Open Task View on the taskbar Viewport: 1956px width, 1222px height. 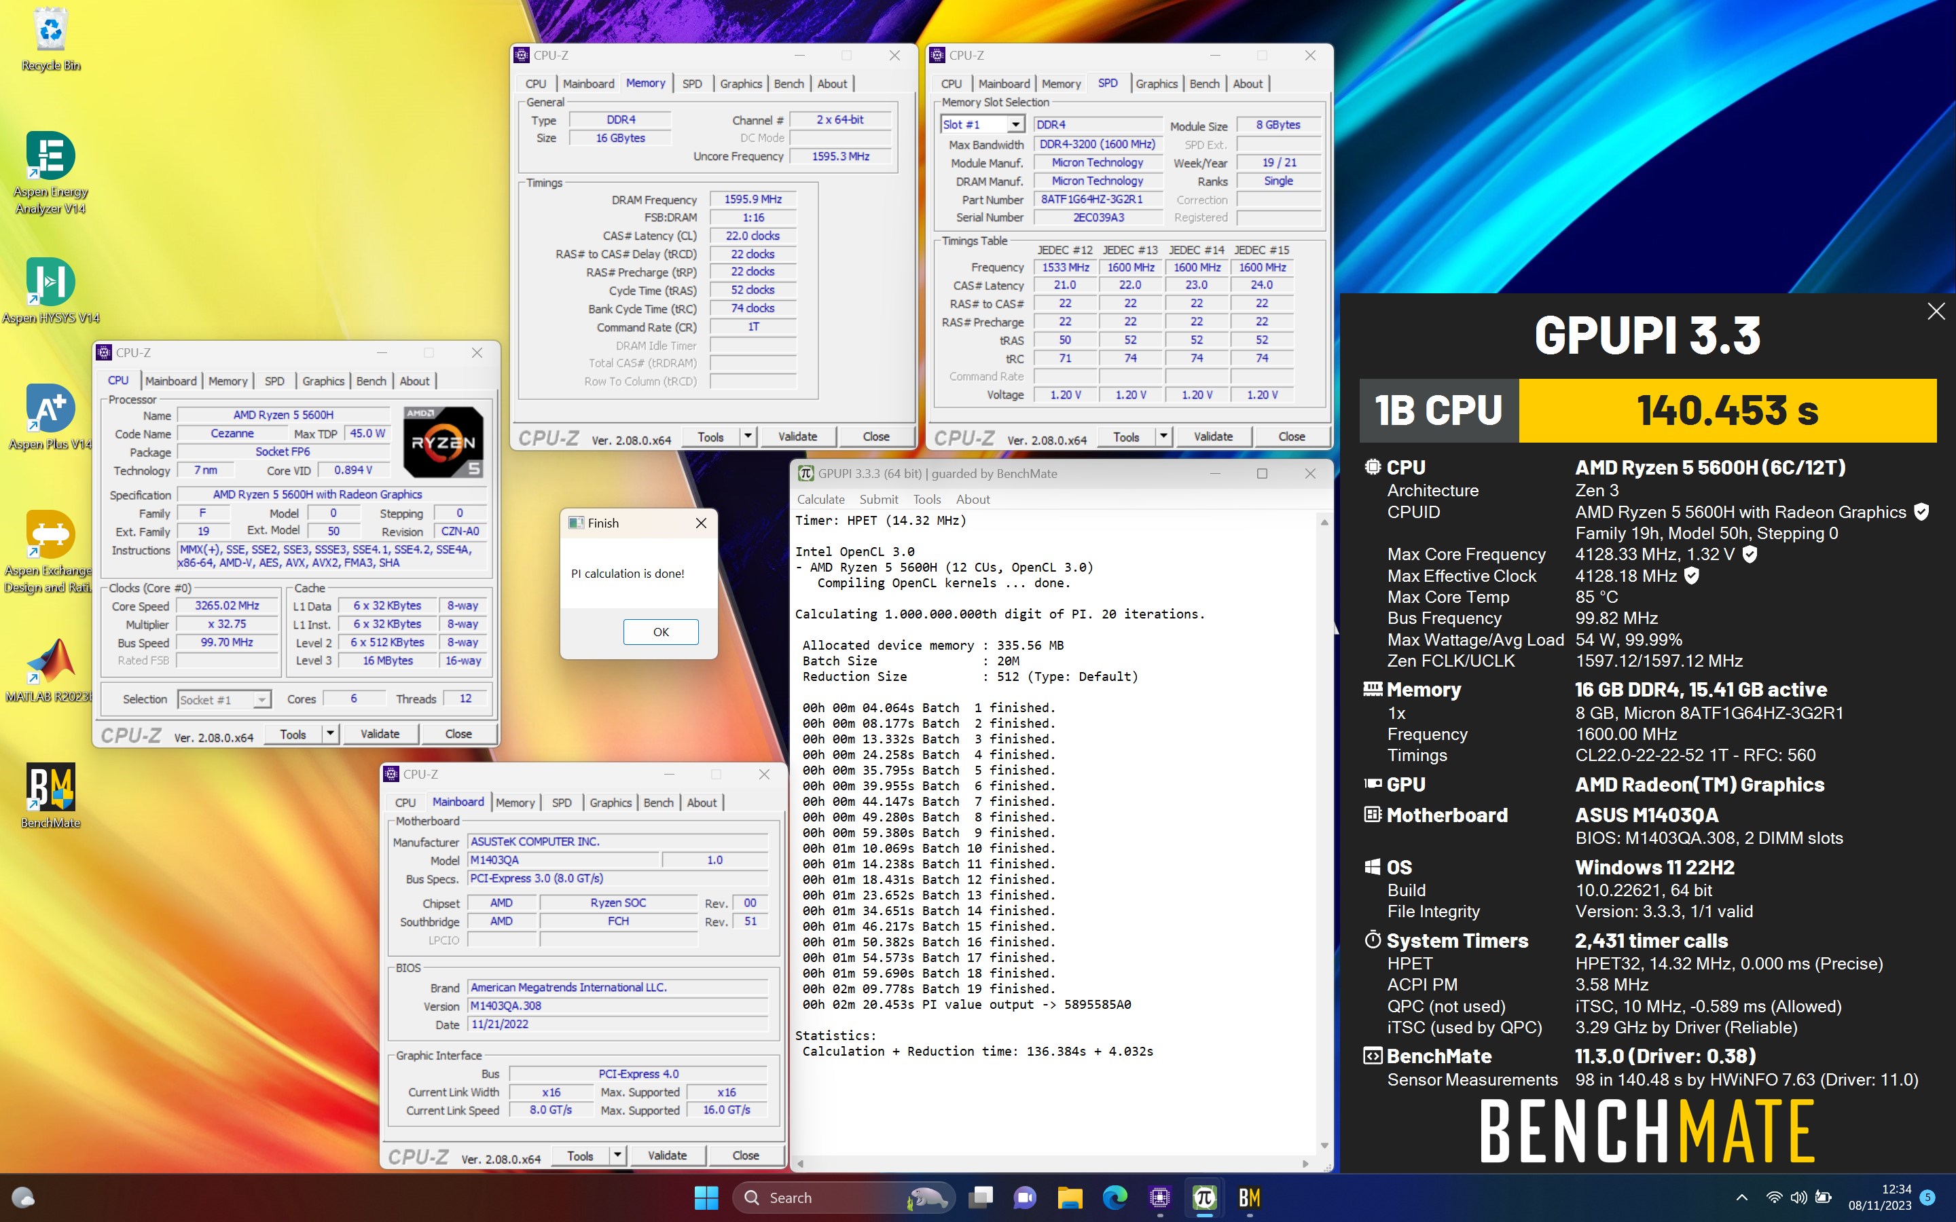point(981,1198)
